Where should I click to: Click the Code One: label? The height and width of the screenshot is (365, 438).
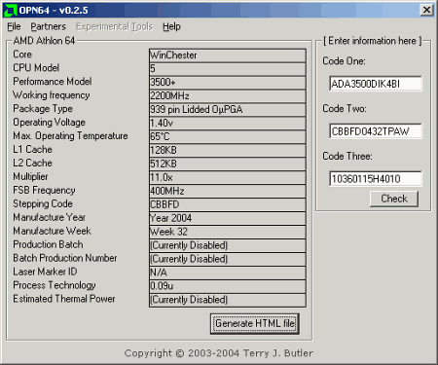click(344, 61)
